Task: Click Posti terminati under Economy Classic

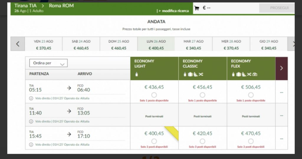Action: tap(202, 116)
